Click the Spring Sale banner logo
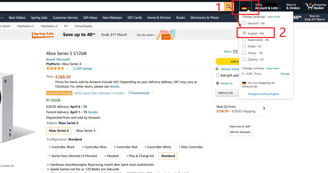This screenshot has width=328, height=173. (43, 35)
